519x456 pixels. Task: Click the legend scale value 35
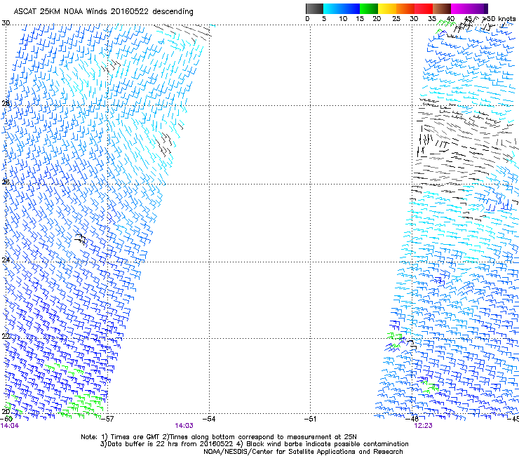[x=432, y=19]
